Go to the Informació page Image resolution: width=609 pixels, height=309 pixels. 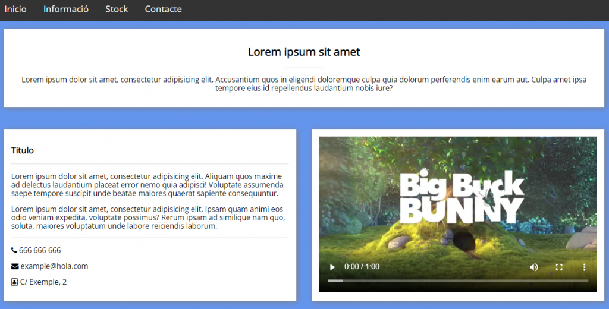pos(66,9)
